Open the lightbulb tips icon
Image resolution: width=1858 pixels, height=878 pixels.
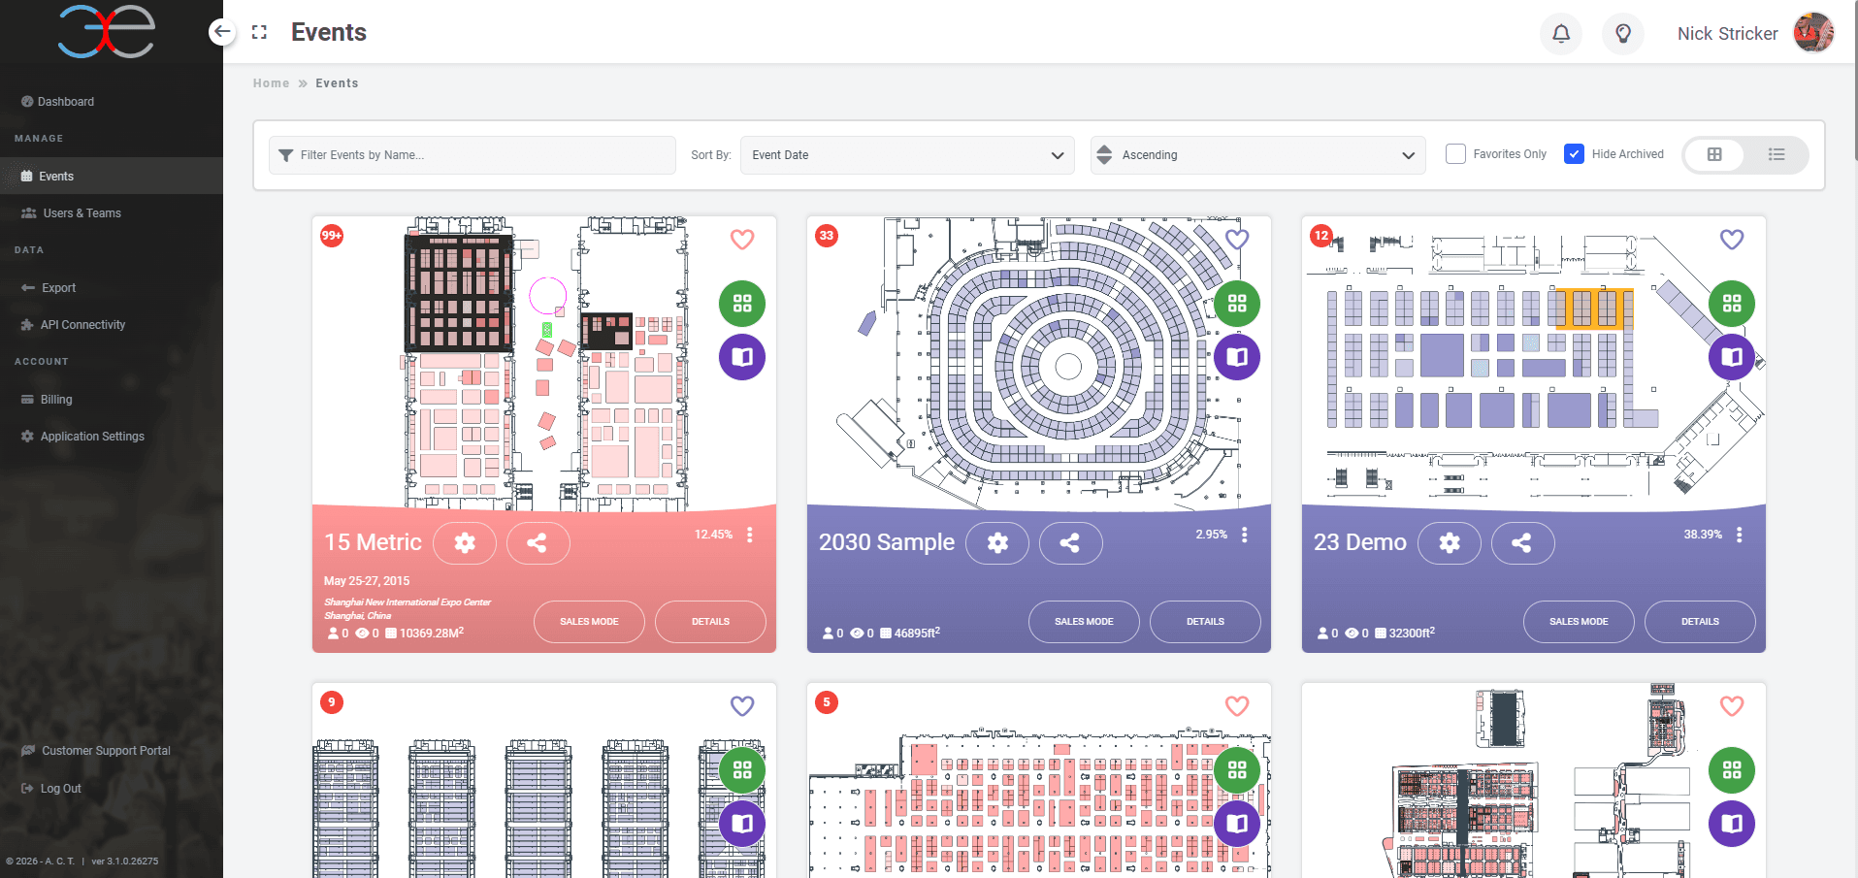point(1623,34)
